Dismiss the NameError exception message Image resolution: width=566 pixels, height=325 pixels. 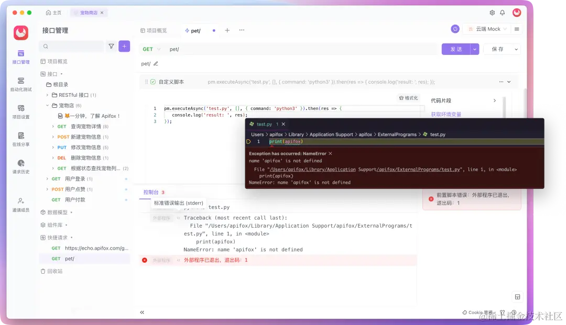(330, 153)
